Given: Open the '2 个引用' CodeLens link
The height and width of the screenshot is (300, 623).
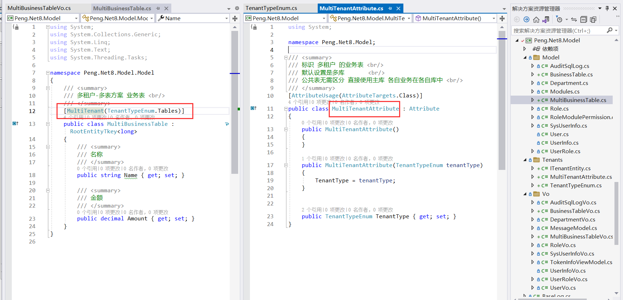Looking at the screenshot, I should click(312, 210).
